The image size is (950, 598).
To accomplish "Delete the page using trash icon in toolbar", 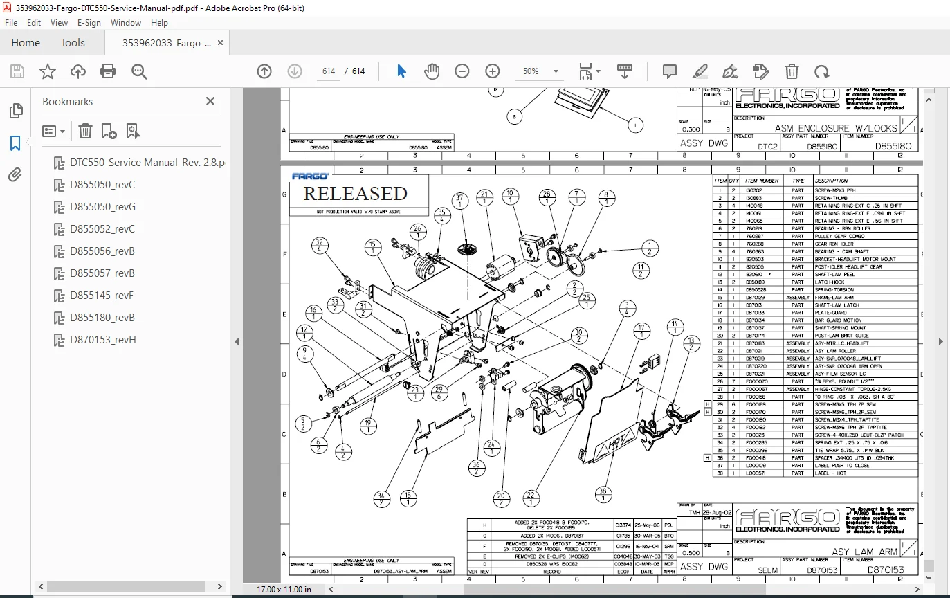I will (x=792, y=71).
